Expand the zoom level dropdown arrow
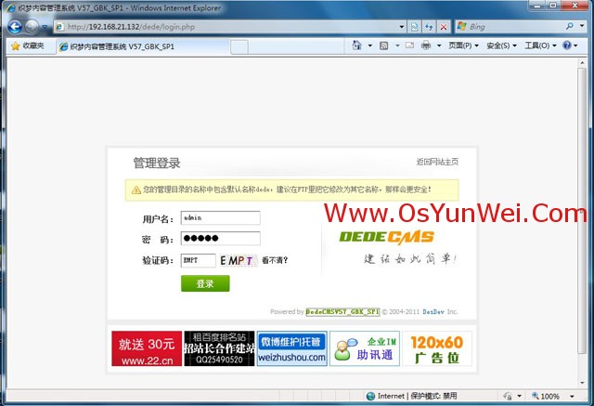The height and width of the screenshot is (406, 594). click(572, 396)
